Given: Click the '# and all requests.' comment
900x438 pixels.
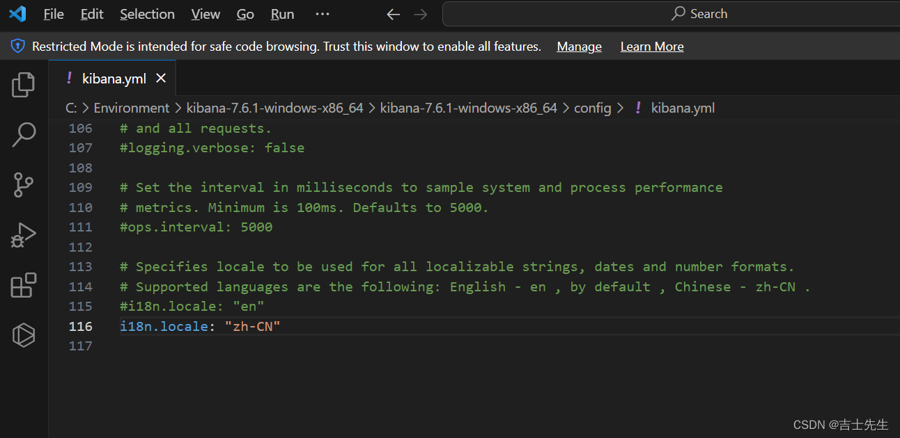Looking at the screenshot, I should [x=196, y=128].
